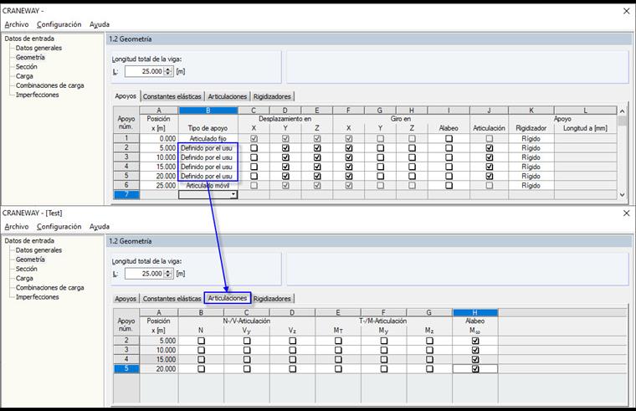
Task: Toggle MT hinge checkbox for support 5
Action: (338, 369)
